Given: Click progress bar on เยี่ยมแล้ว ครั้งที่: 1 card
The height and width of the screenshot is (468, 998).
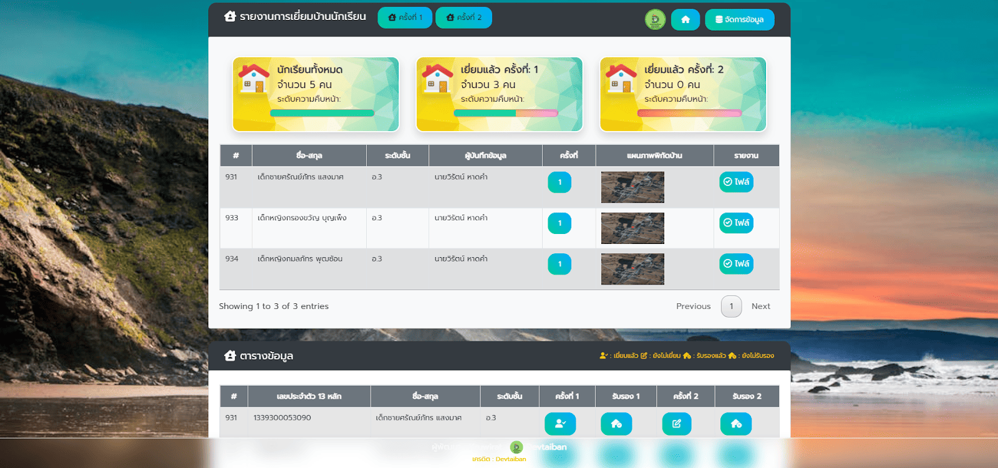Looking at the screenshot, I should [506, 113].
